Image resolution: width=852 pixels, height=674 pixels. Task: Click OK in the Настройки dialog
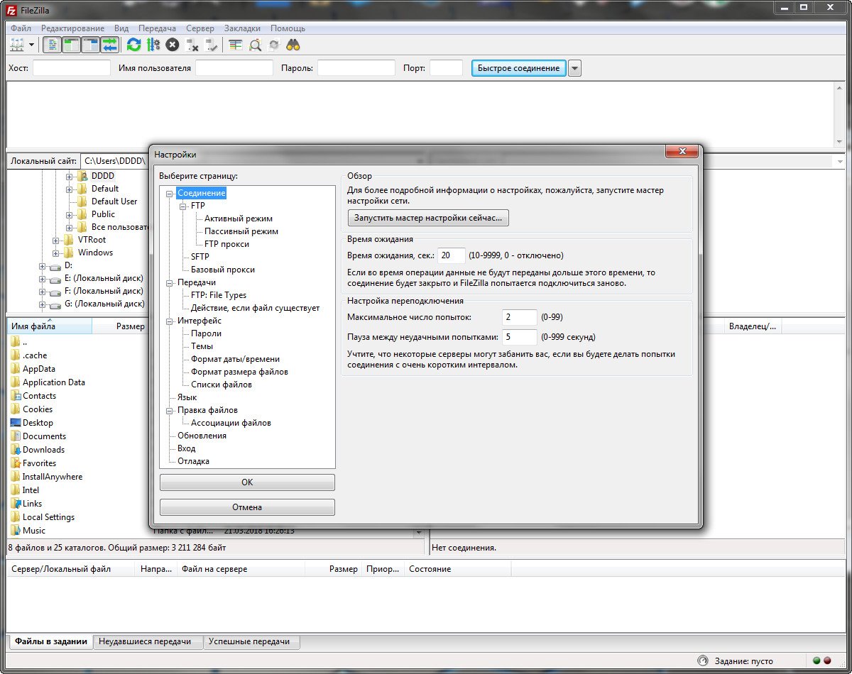[x=247, y=482]
